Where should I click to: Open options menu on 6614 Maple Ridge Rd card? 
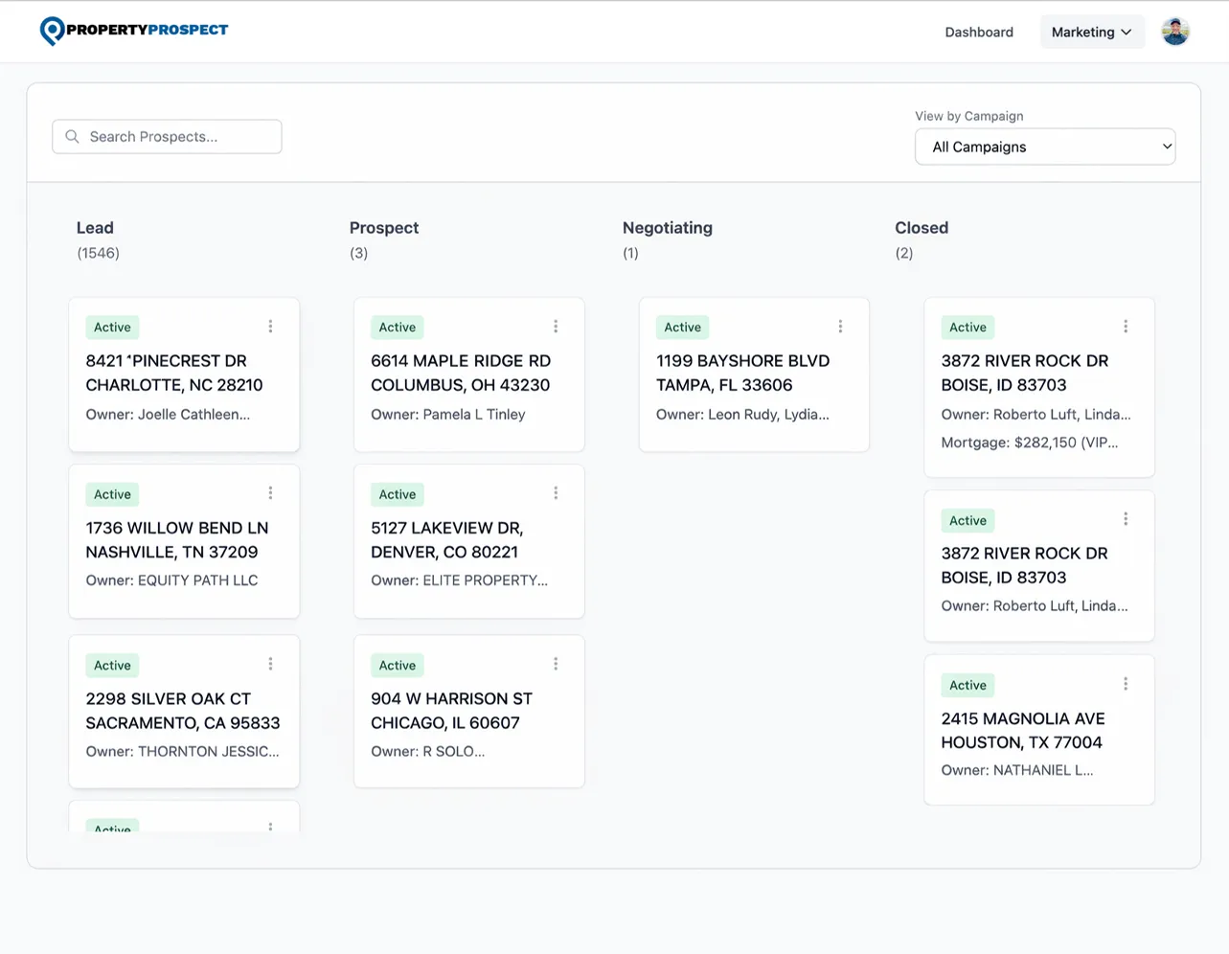(556, 326)
